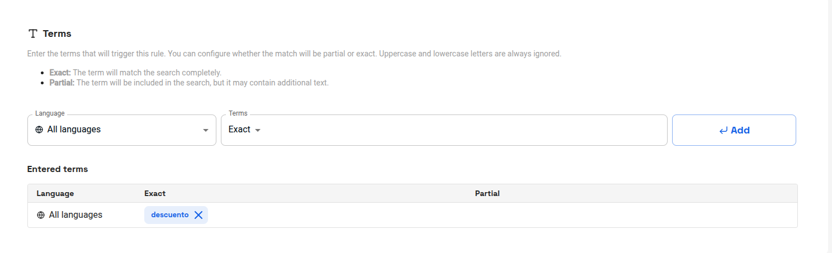Click the globe icon in the Language selector
This screenshot has width=832, height=253.
coord(39,130)
